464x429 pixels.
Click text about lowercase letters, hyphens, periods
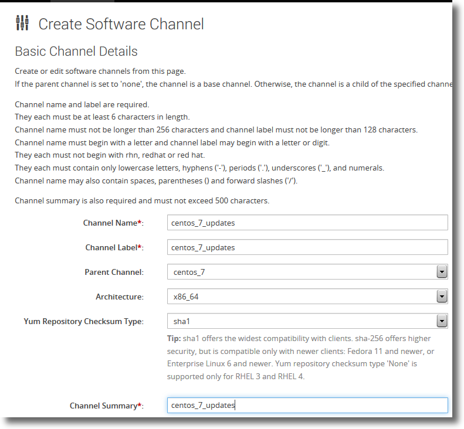199,168
